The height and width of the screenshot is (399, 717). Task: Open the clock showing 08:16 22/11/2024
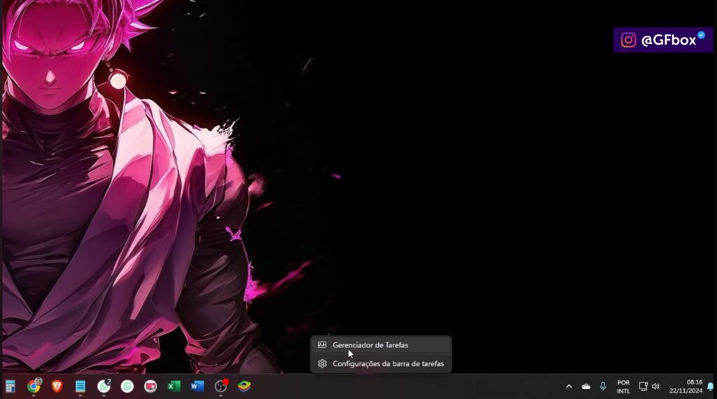coord(686,386)
